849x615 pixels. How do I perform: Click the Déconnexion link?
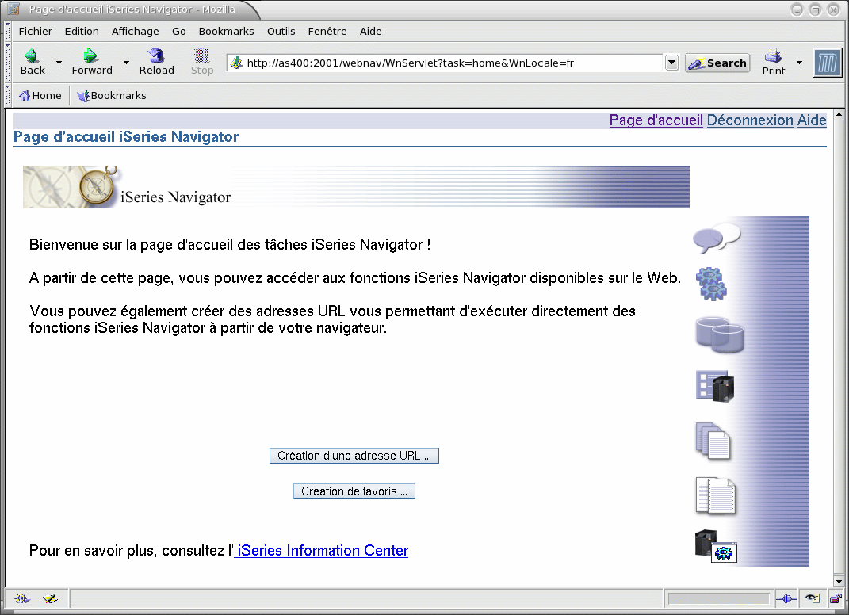[x=750, y=120]
